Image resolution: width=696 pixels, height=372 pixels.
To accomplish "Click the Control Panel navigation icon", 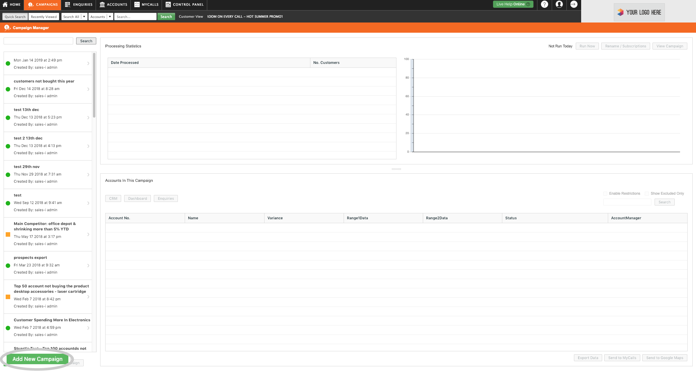I will pos(168,4).
